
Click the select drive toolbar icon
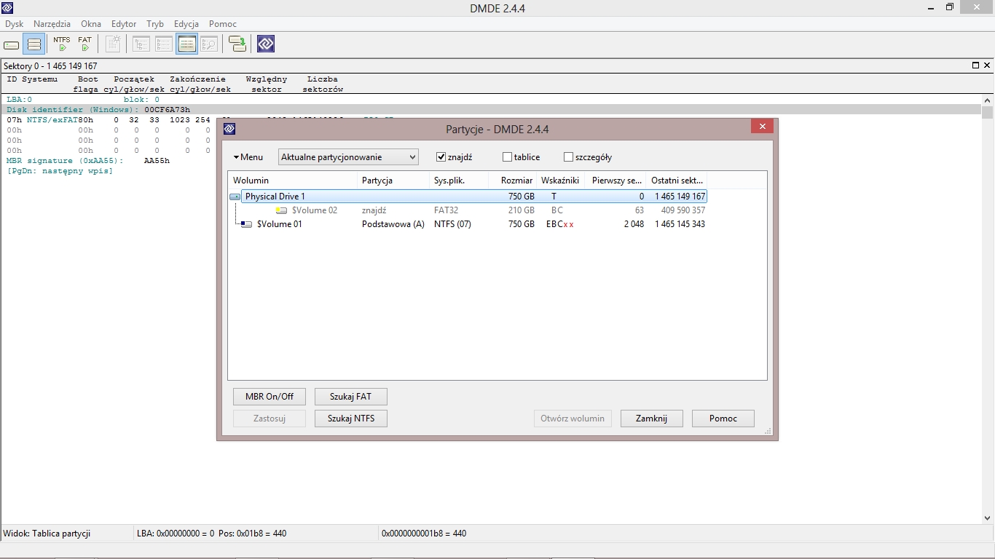click(x=11, y=45)
